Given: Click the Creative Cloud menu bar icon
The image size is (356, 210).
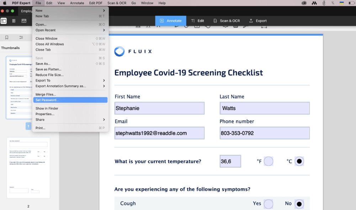Looking at the screenshot, I should click(x=304, y=3).
